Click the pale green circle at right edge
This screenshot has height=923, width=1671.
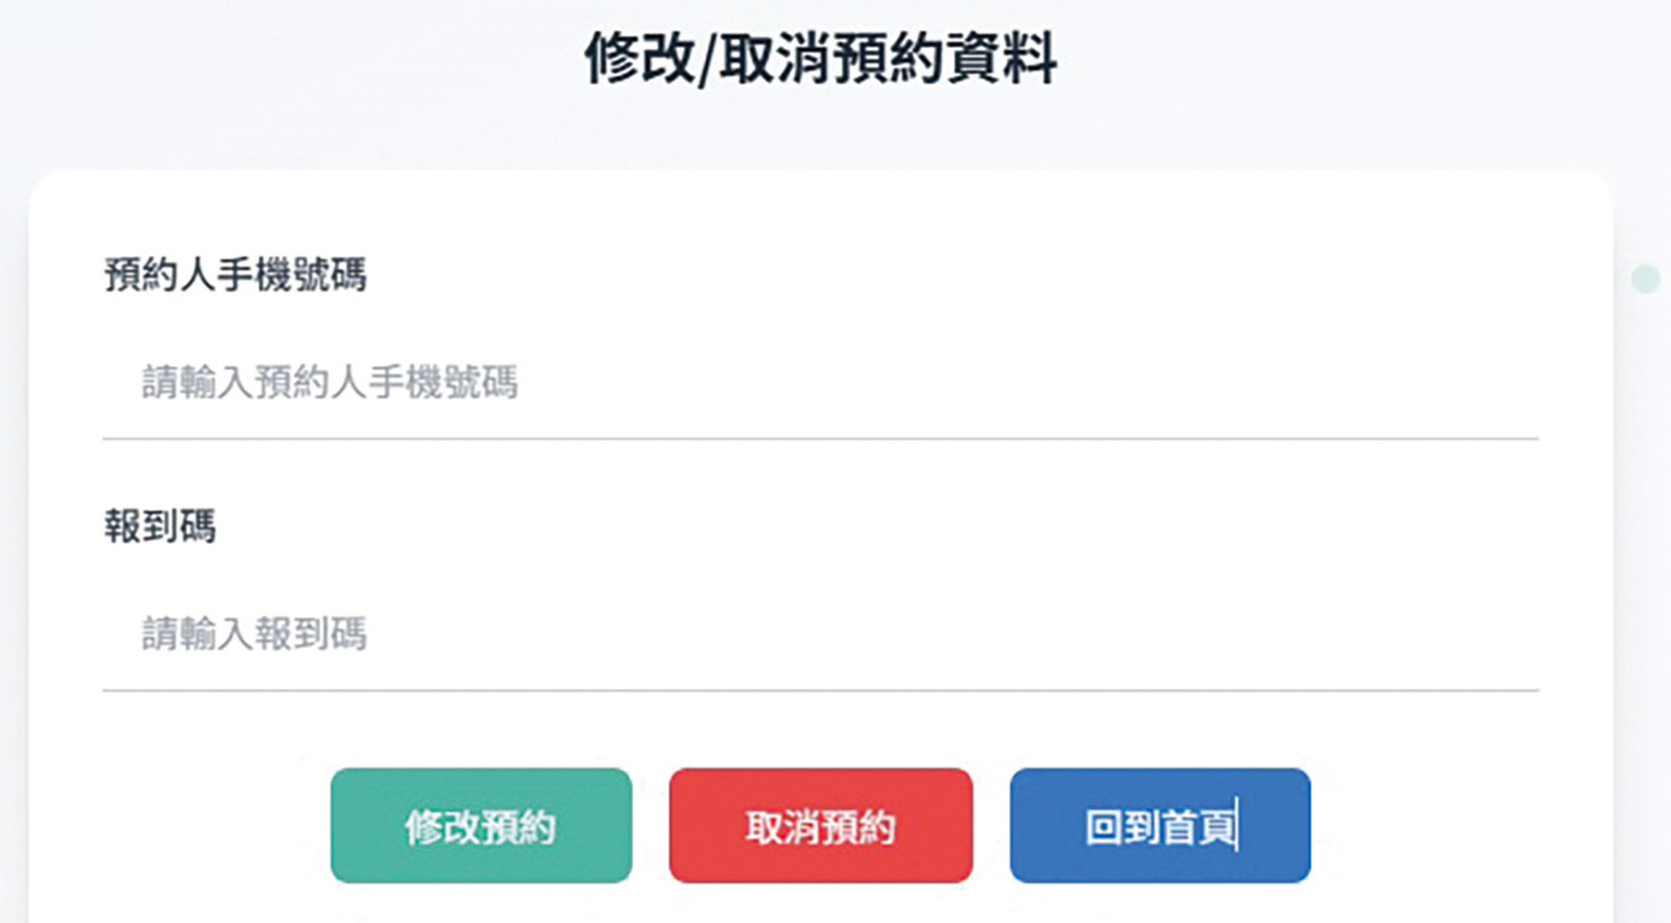tap(1646, 279)
